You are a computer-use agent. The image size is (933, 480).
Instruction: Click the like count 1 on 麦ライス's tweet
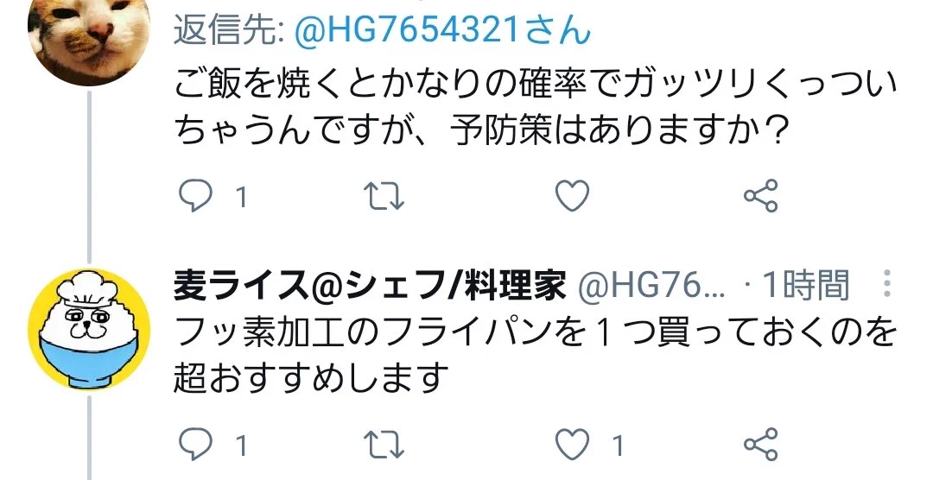pos(619,445)
